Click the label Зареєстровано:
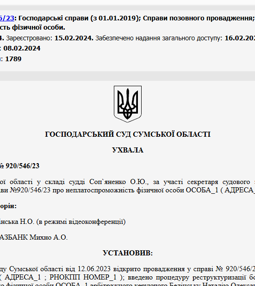 tap(29, 38)
